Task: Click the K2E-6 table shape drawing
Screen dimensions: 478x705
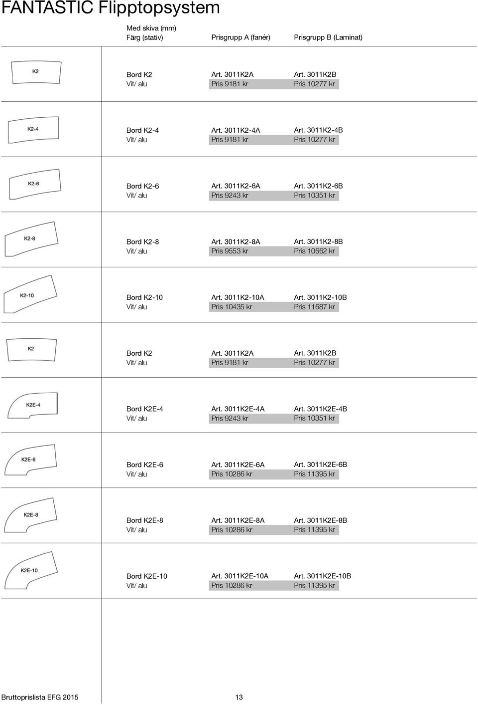Action: click(x=30, y=460)
